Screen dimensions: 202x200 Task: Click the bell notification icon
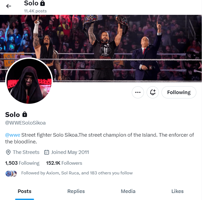click(x=153, y=92)
